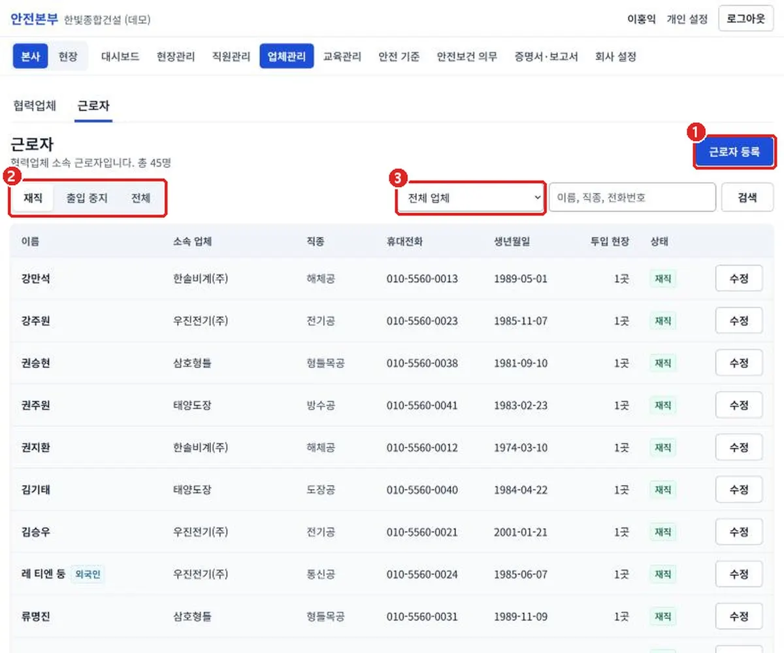Click the name 강만석 in the table

click(36, 278)
